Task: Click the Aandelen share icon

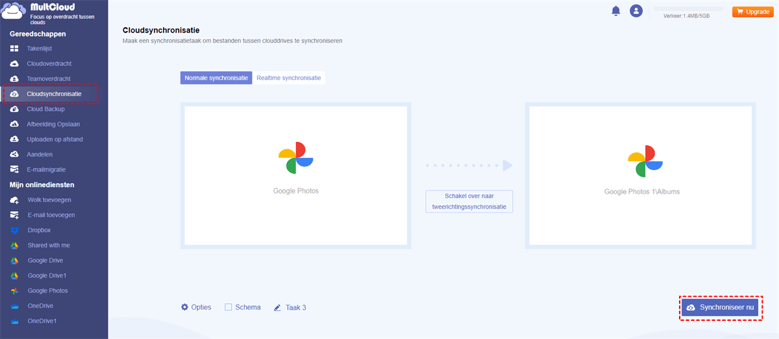Action: pos(14,155)
